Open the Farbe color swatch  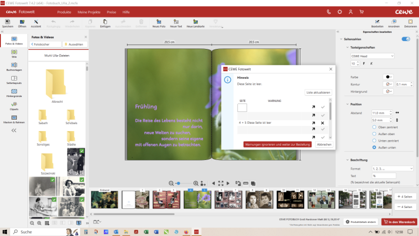click(x=388, y=77)
